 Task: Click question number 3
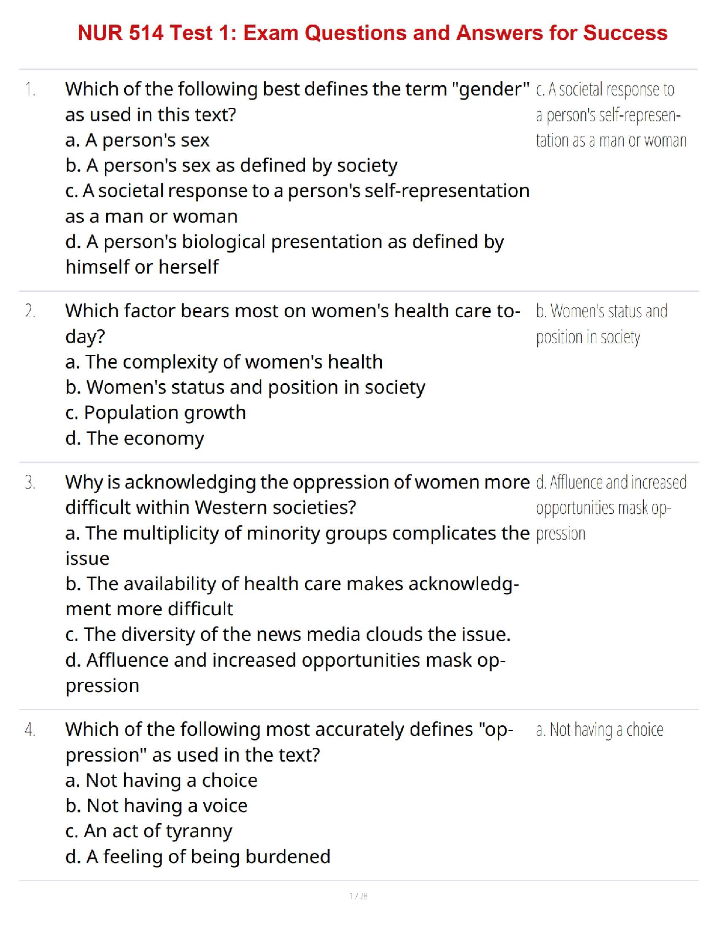coord(30,483)
